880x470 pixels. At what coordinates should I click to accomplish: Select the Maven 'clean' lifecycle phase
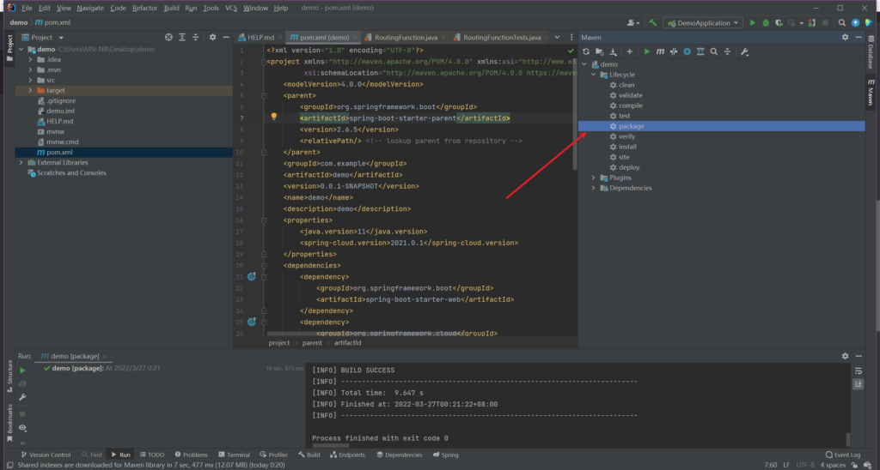pyautogui.click(x=626, y=85)
